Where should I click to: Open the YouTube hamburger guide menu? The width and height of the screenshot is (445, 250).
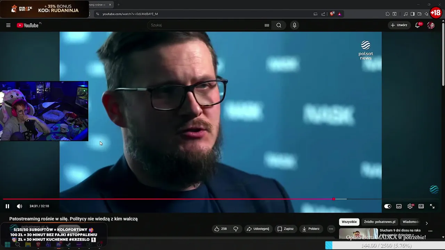click(8, 25)
